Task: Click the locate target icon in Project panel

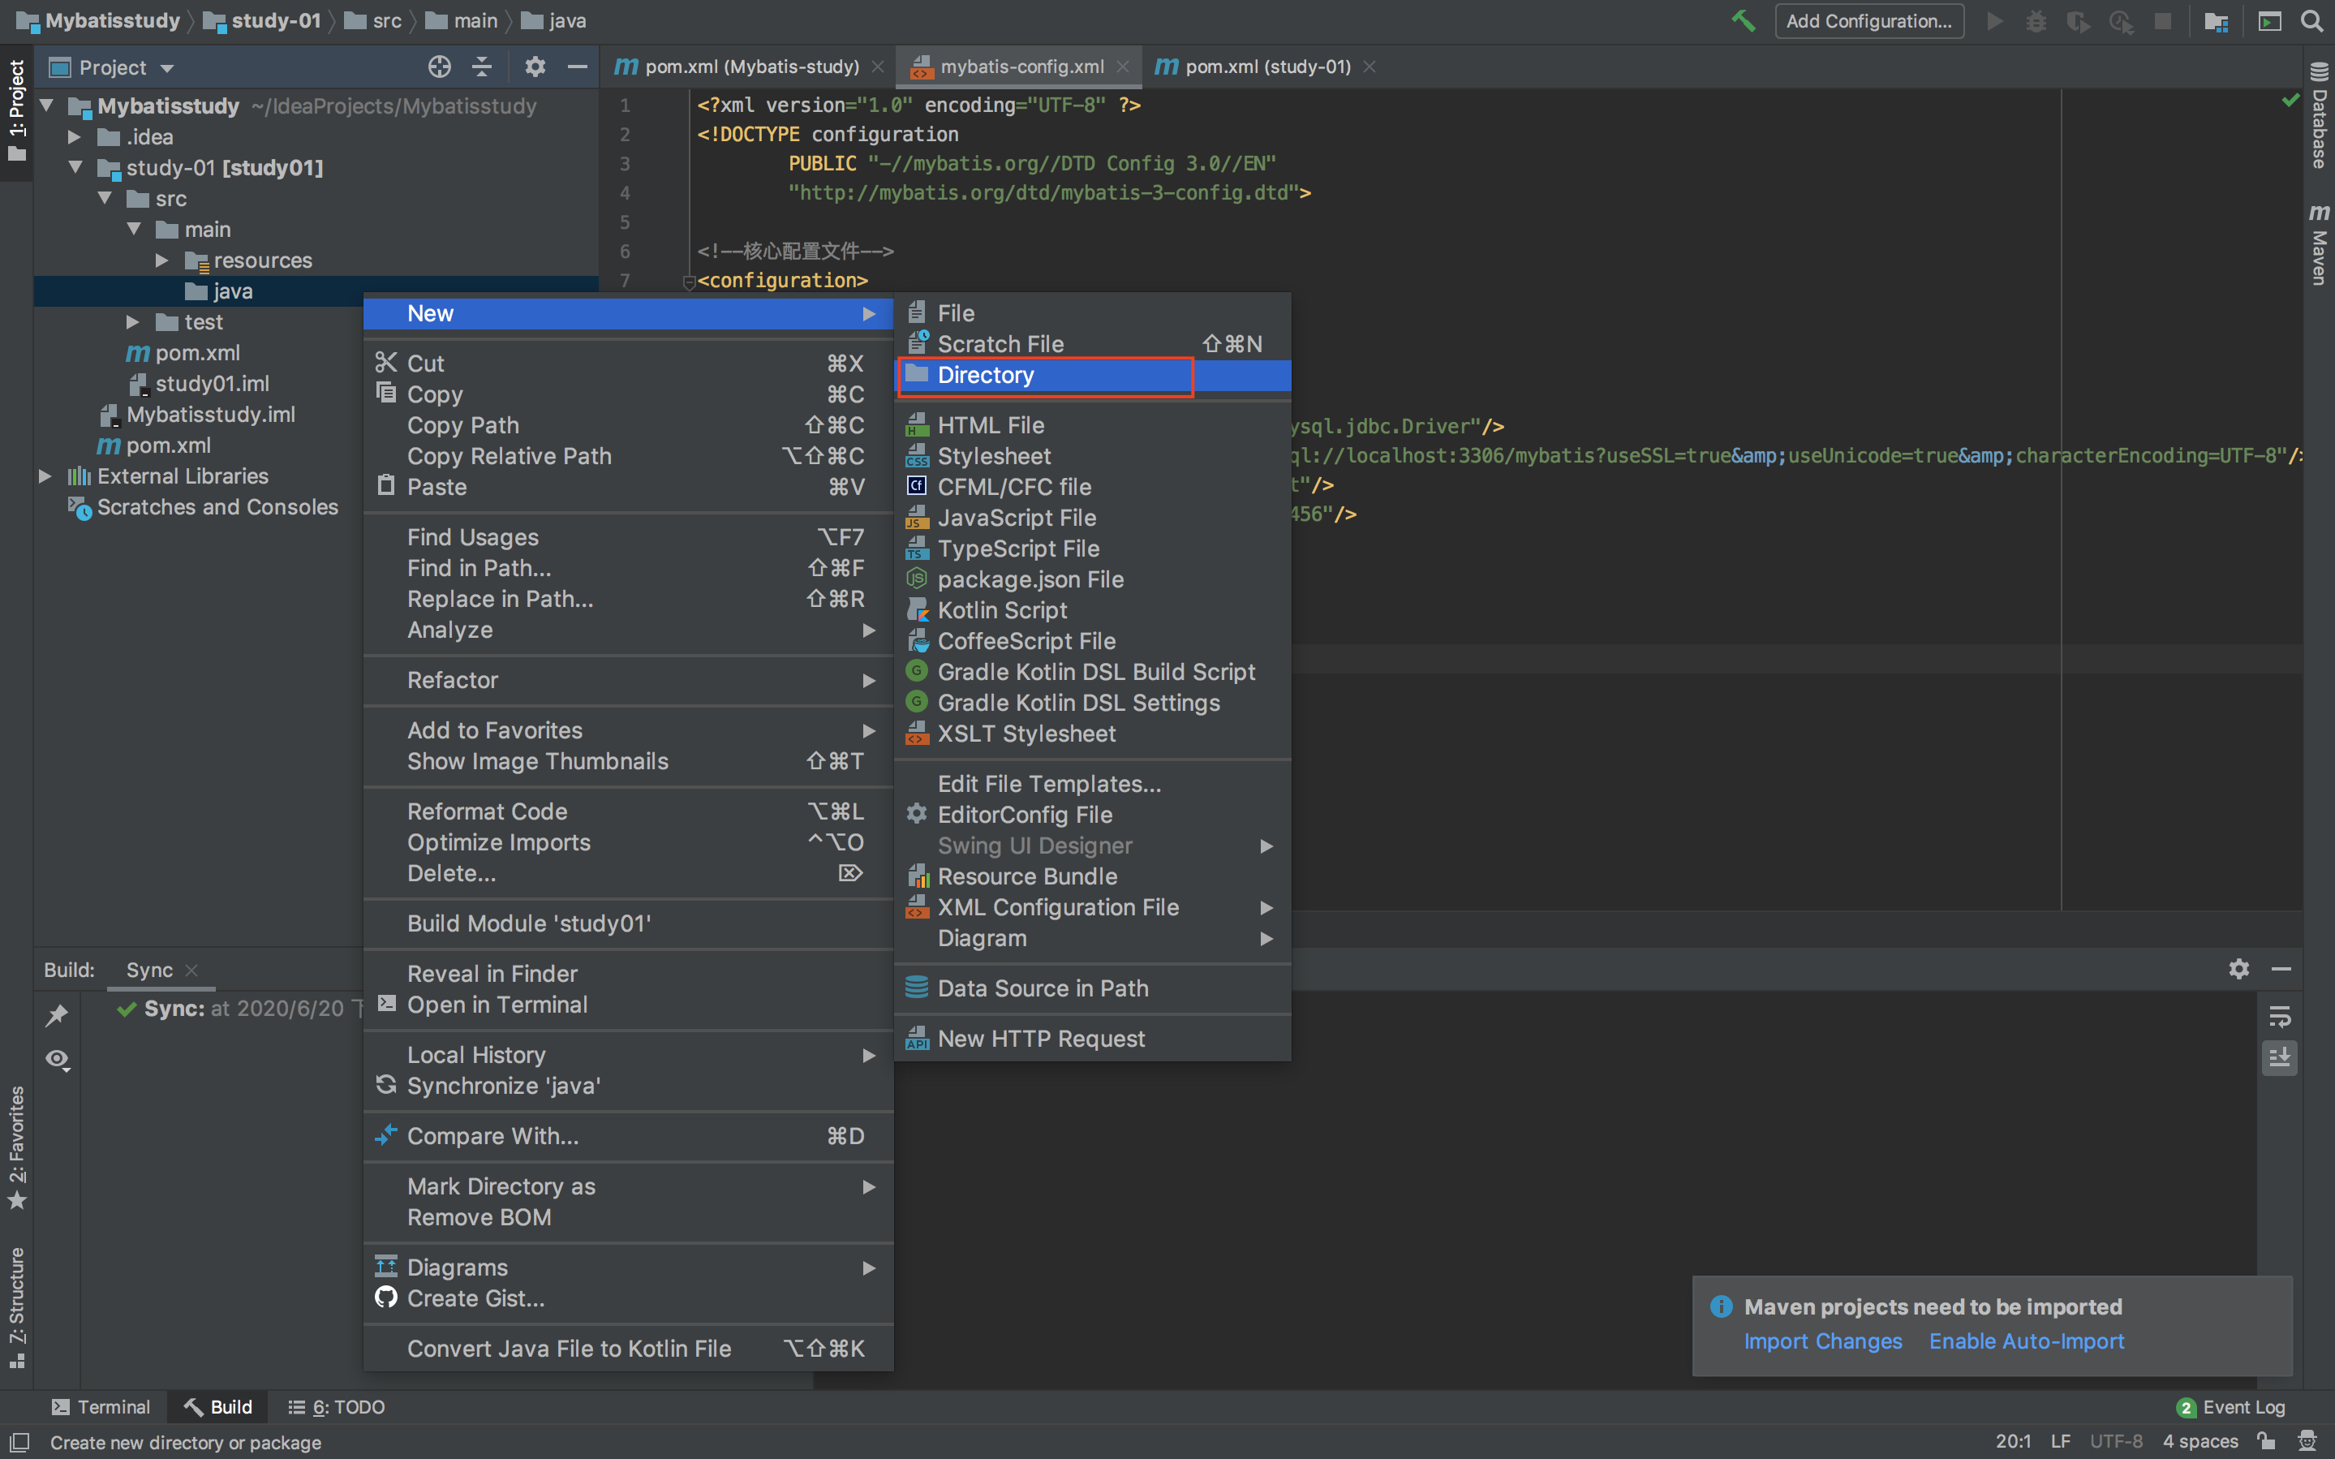Action: [x=440, y=67]
